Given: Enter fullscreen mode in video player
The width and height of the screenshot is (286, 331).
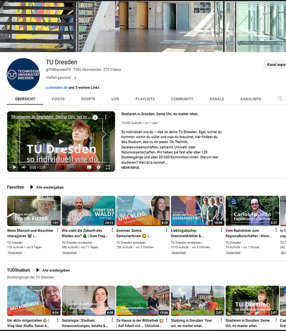Looking at the screenshot, I should point(108,167).
